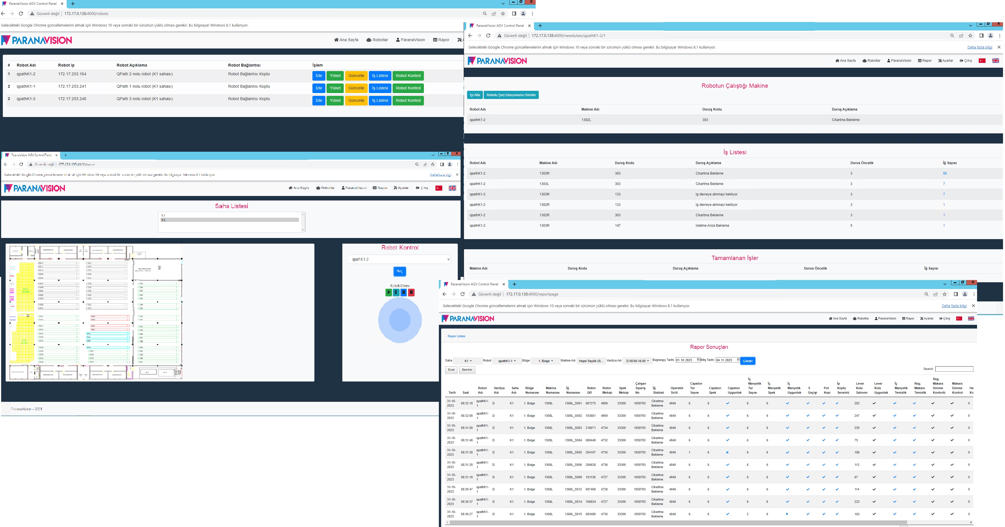Open Robotlar menu in robots window navbar
The image size is (1005, 527).
pyautogui.click(x=377, y=40)
